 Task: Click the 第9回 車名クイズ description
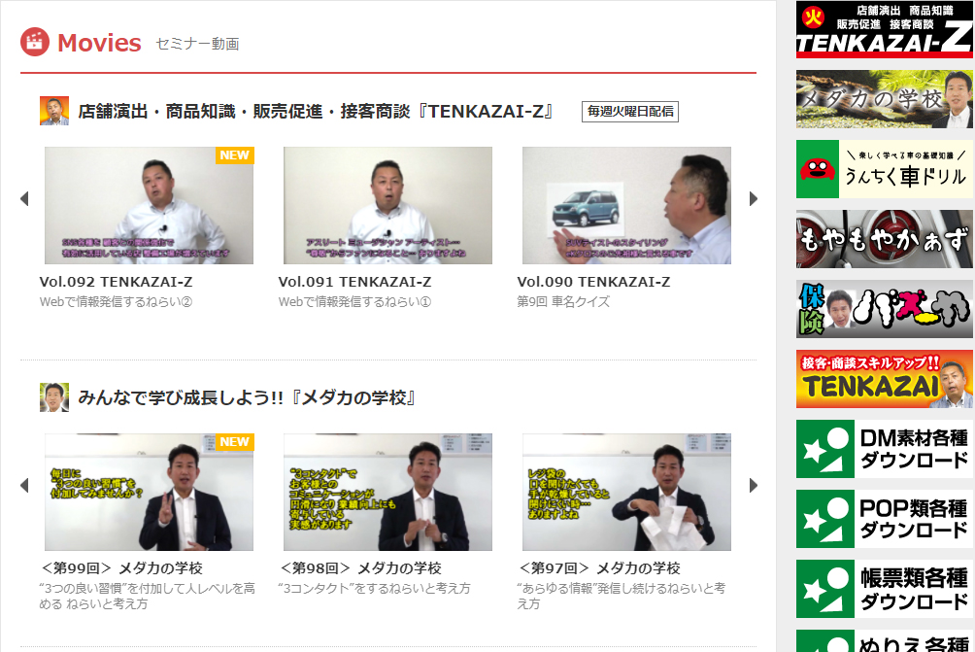[x=563, y=302]
